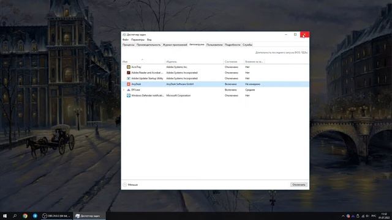
Task: Switch input language РУС indicator
Action: [x=374, y=216]
